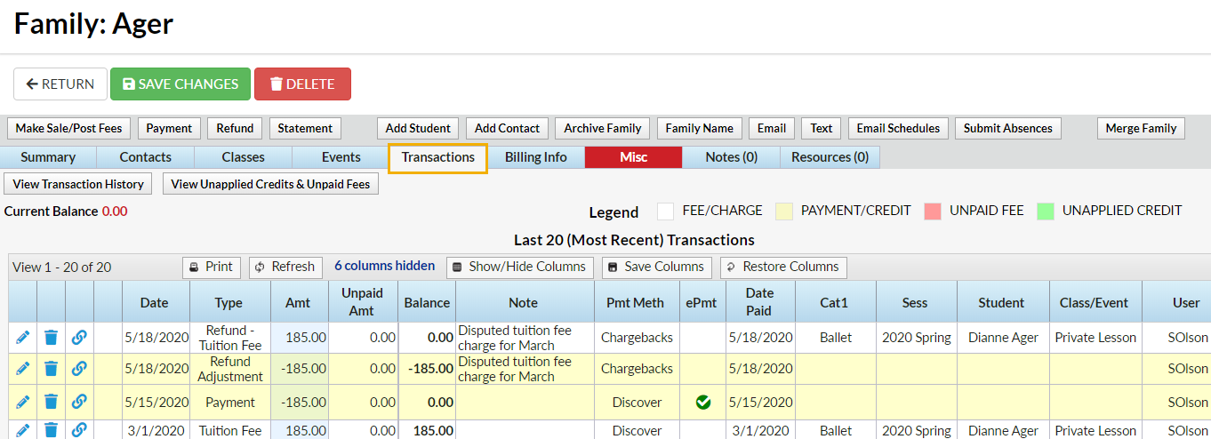This screenshot has width=1211, height=439.
Task: Switch to the Summary tab
Action: tap(48, 157)
